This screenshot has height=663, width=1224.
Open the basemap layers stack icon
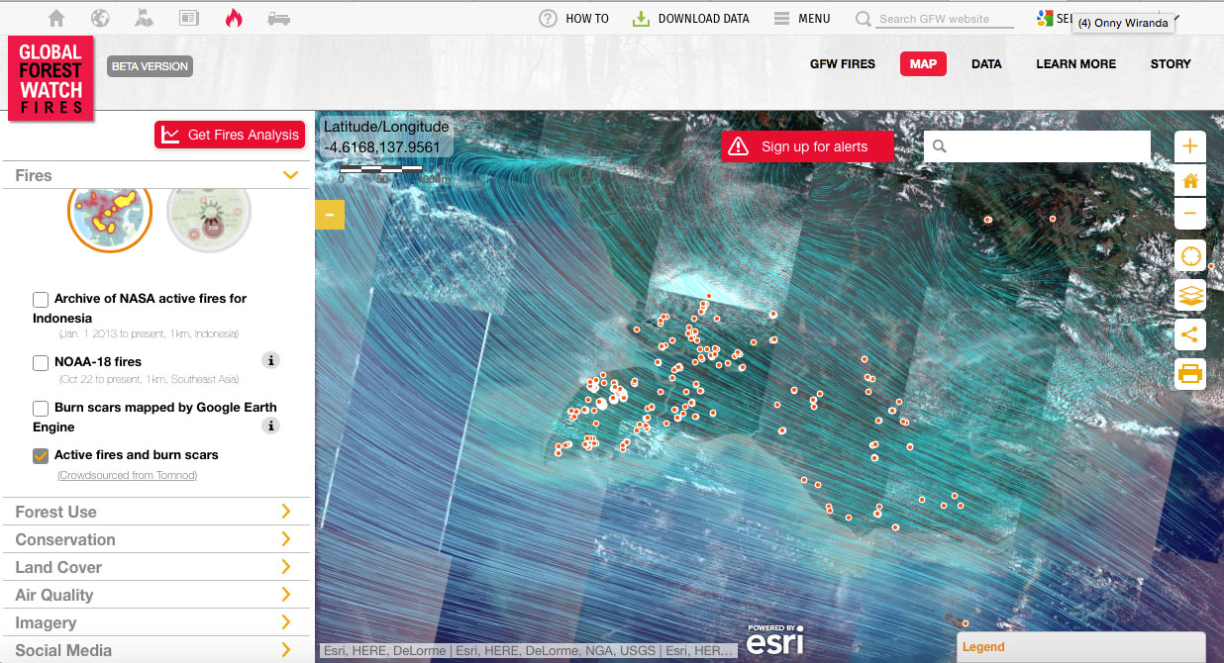tap(1189, 295)
